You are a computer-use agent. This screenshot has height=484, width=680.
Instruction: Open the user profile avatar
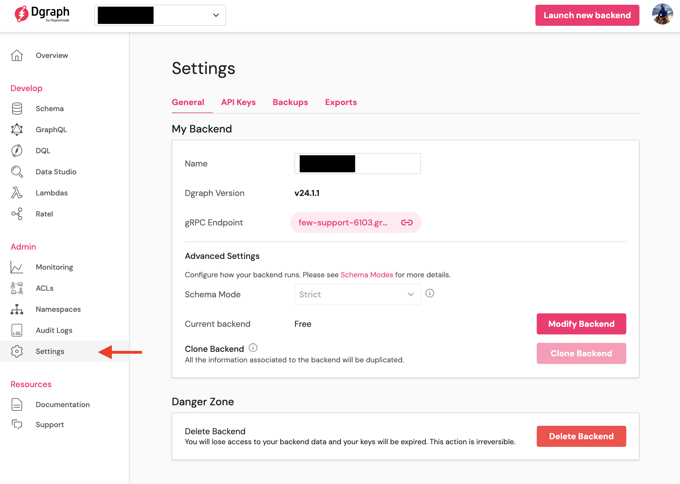coord(662,14)
